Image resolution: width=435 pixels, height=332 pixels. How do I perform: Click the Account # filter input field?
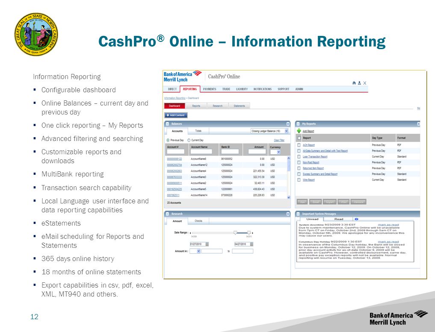coord(175,152)
